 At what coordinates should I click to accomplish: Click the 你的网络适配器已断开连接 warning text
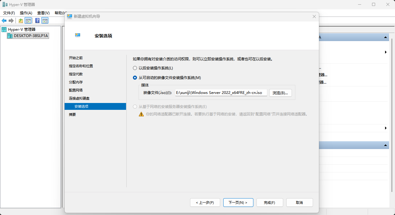pos(226,114)
